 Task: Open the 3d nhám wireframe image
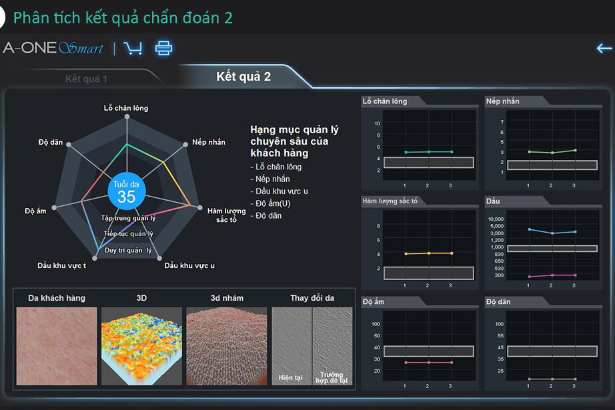pyautogui.click(x=226, y=345)
